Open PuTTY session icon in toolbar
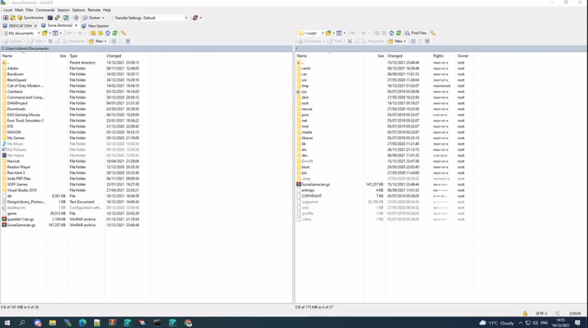Viewport: 588px width, 328px height. [57, 18]
